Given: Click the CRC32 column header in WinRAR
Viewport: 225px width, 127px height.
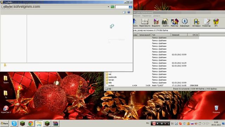Looking at the screenshot, I should tap(193, 35).
